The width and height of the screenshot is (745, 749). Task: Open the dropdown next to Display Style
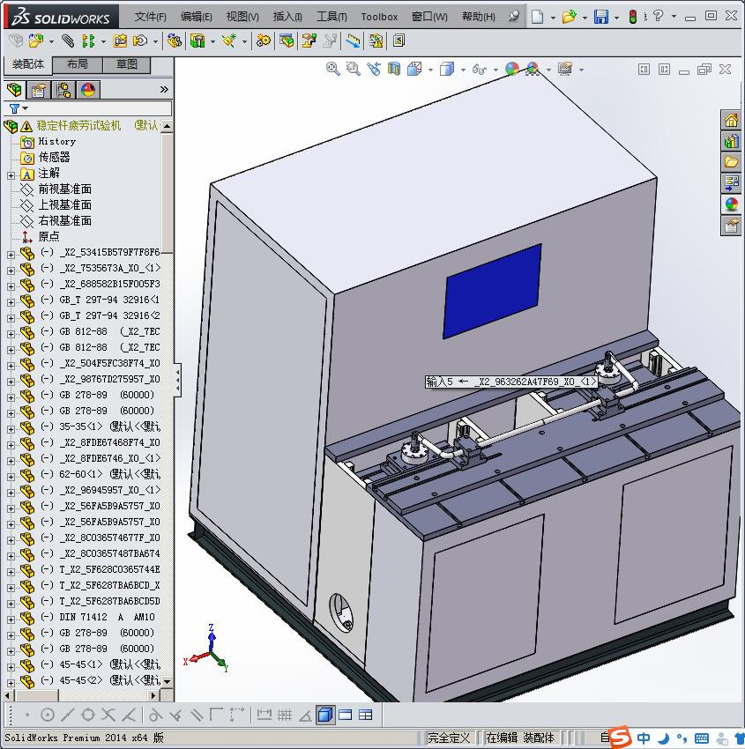tap(463, 70)
